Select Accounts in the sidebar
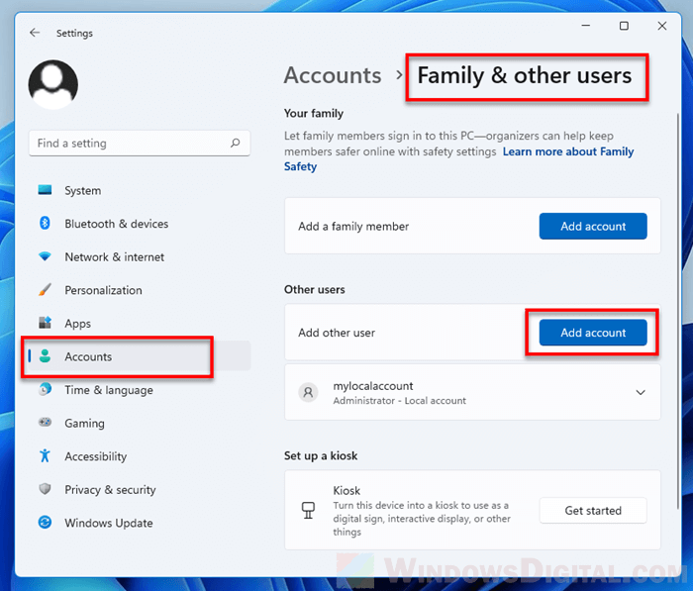693x591 pixels. (x=140, y=356)
